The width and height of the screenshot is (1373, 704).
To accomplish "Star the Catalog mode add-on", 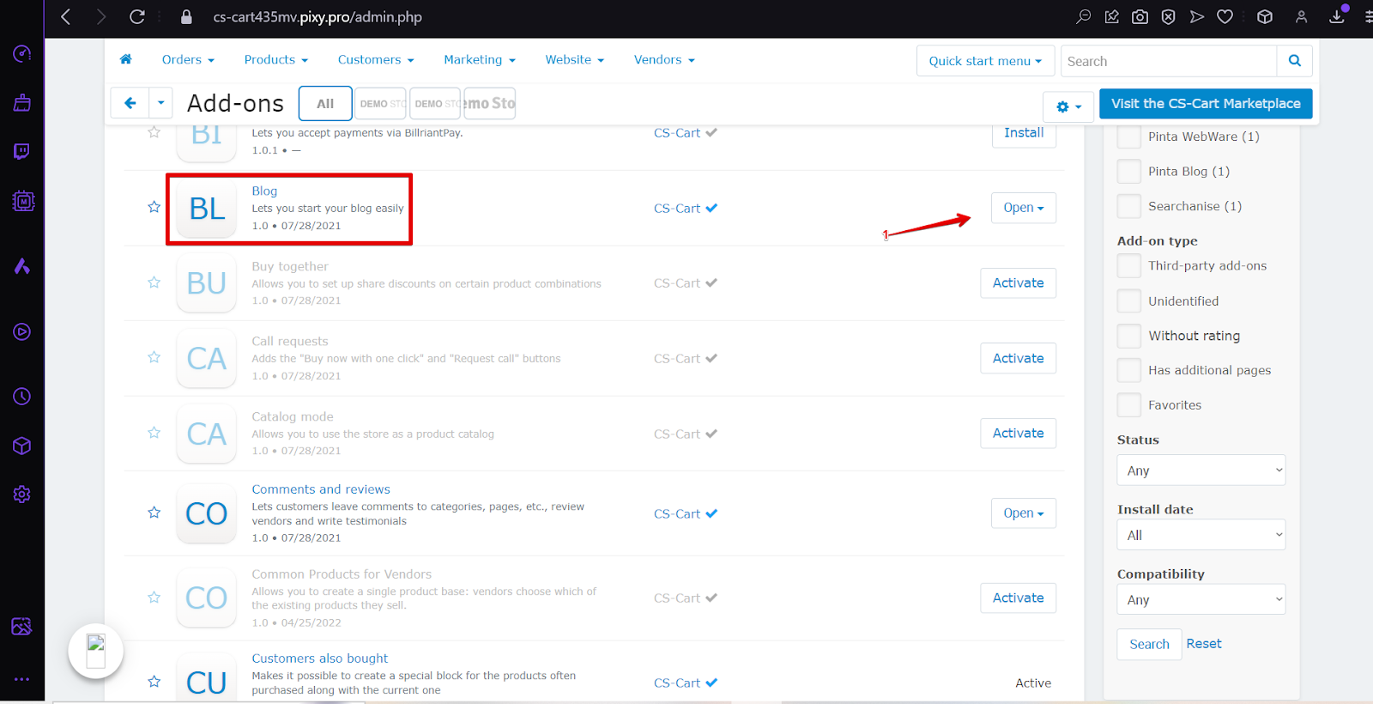I will (x=154, y=433).
